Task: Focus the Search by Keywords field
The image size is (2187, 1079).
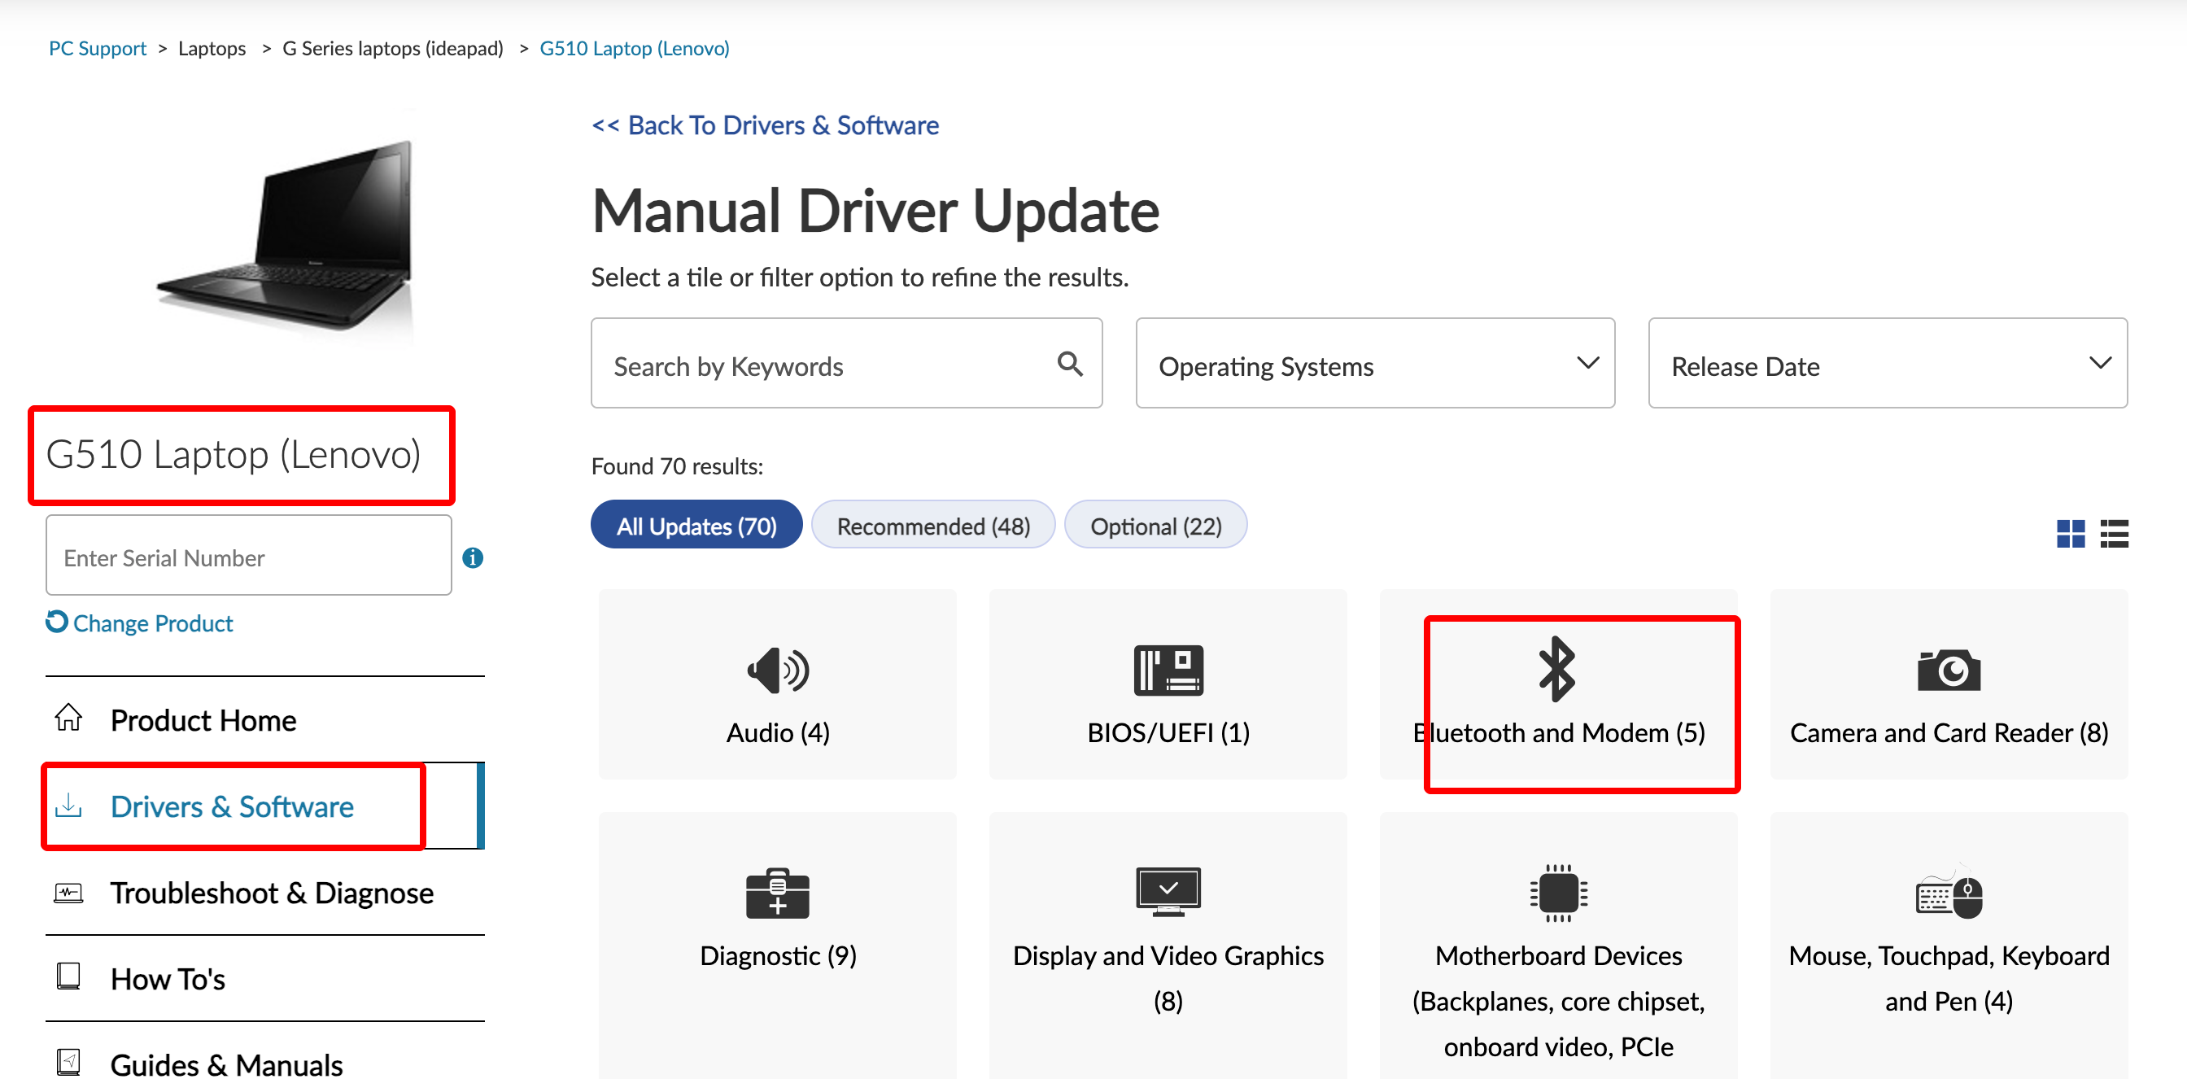Action: [x=846, y=364]
